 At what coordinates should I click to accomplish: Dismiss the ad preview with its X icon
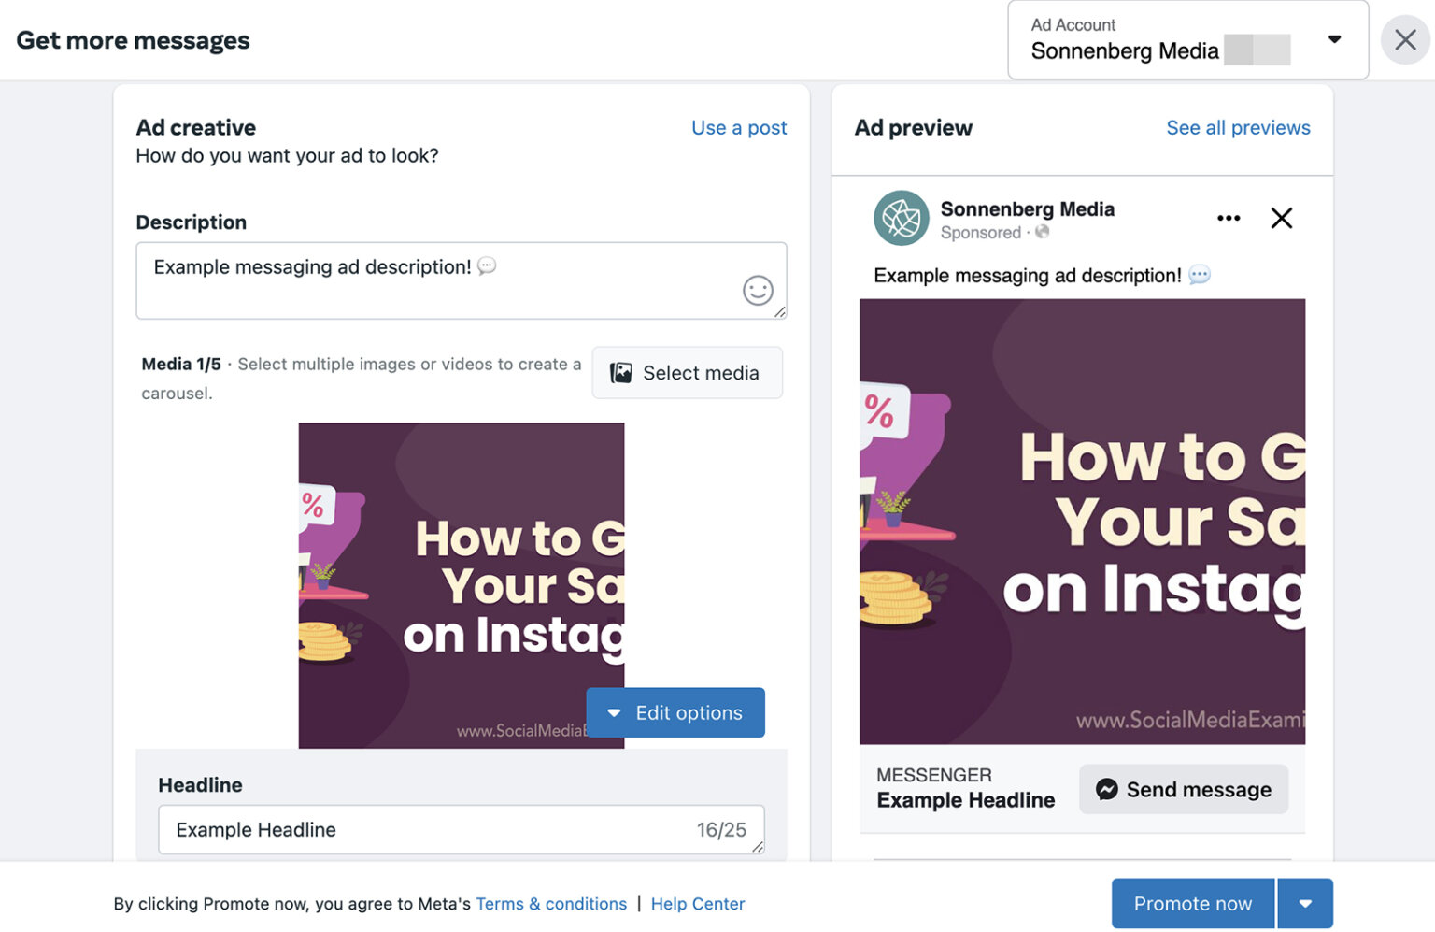click(1281, 218)
